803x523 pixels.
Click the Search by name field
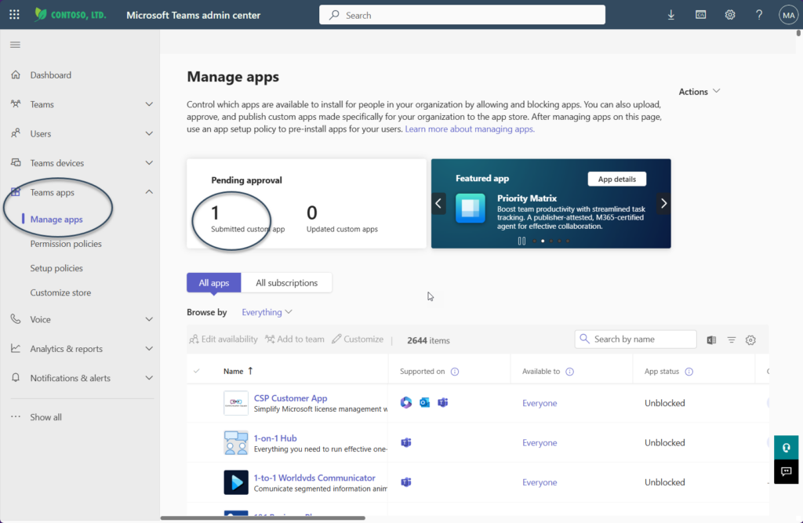[635, 339]
